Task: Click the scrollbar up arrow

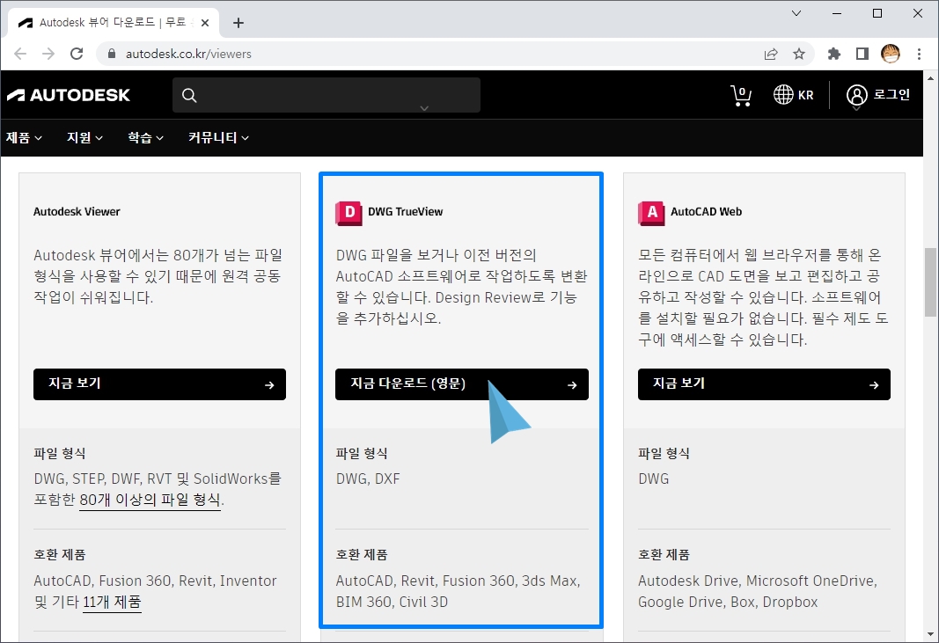Action: (x=930, y=78)
